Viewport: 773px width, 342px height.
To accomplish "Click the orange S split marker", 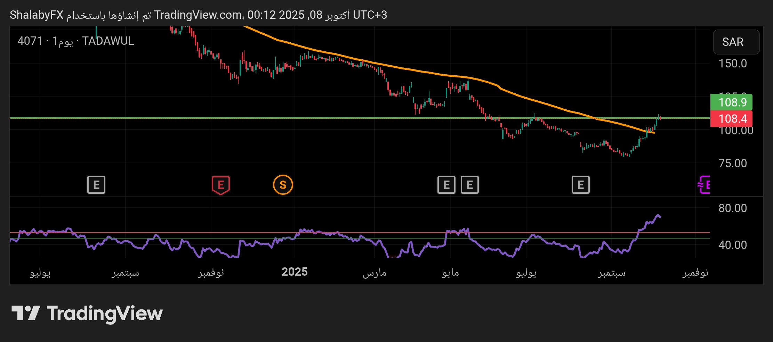I will 283,185.
